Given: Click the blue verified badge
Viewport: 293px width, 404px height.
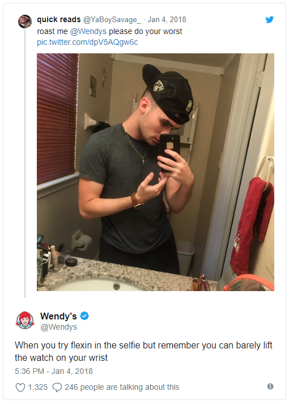Looking at the screenshot, I should click(x=84, y=315).
